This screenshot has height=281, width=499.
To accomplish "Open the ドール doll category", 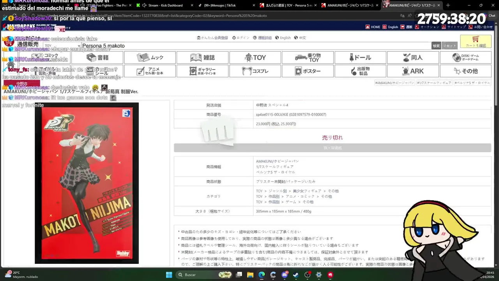I will [360, 57].
